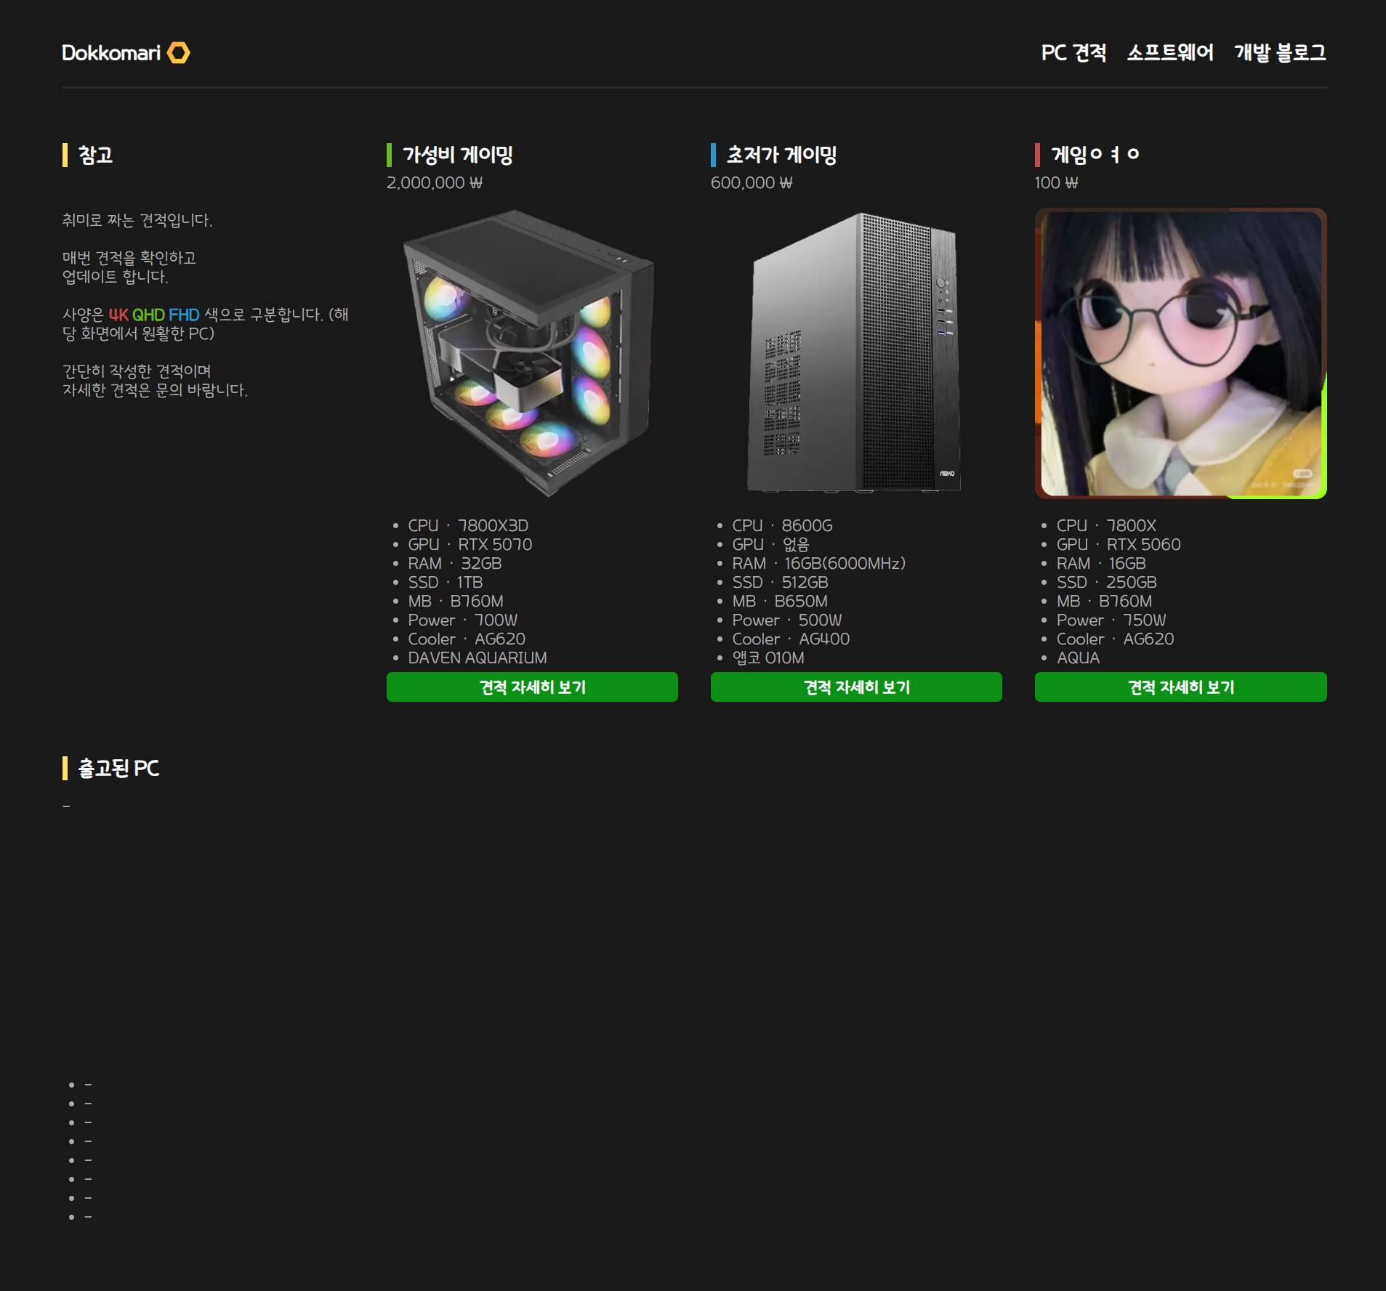This screenshot has height=1291, width=1386.
Task: Click the Dokkomari hexagon logo icon
Action: (x=178, y=53)
